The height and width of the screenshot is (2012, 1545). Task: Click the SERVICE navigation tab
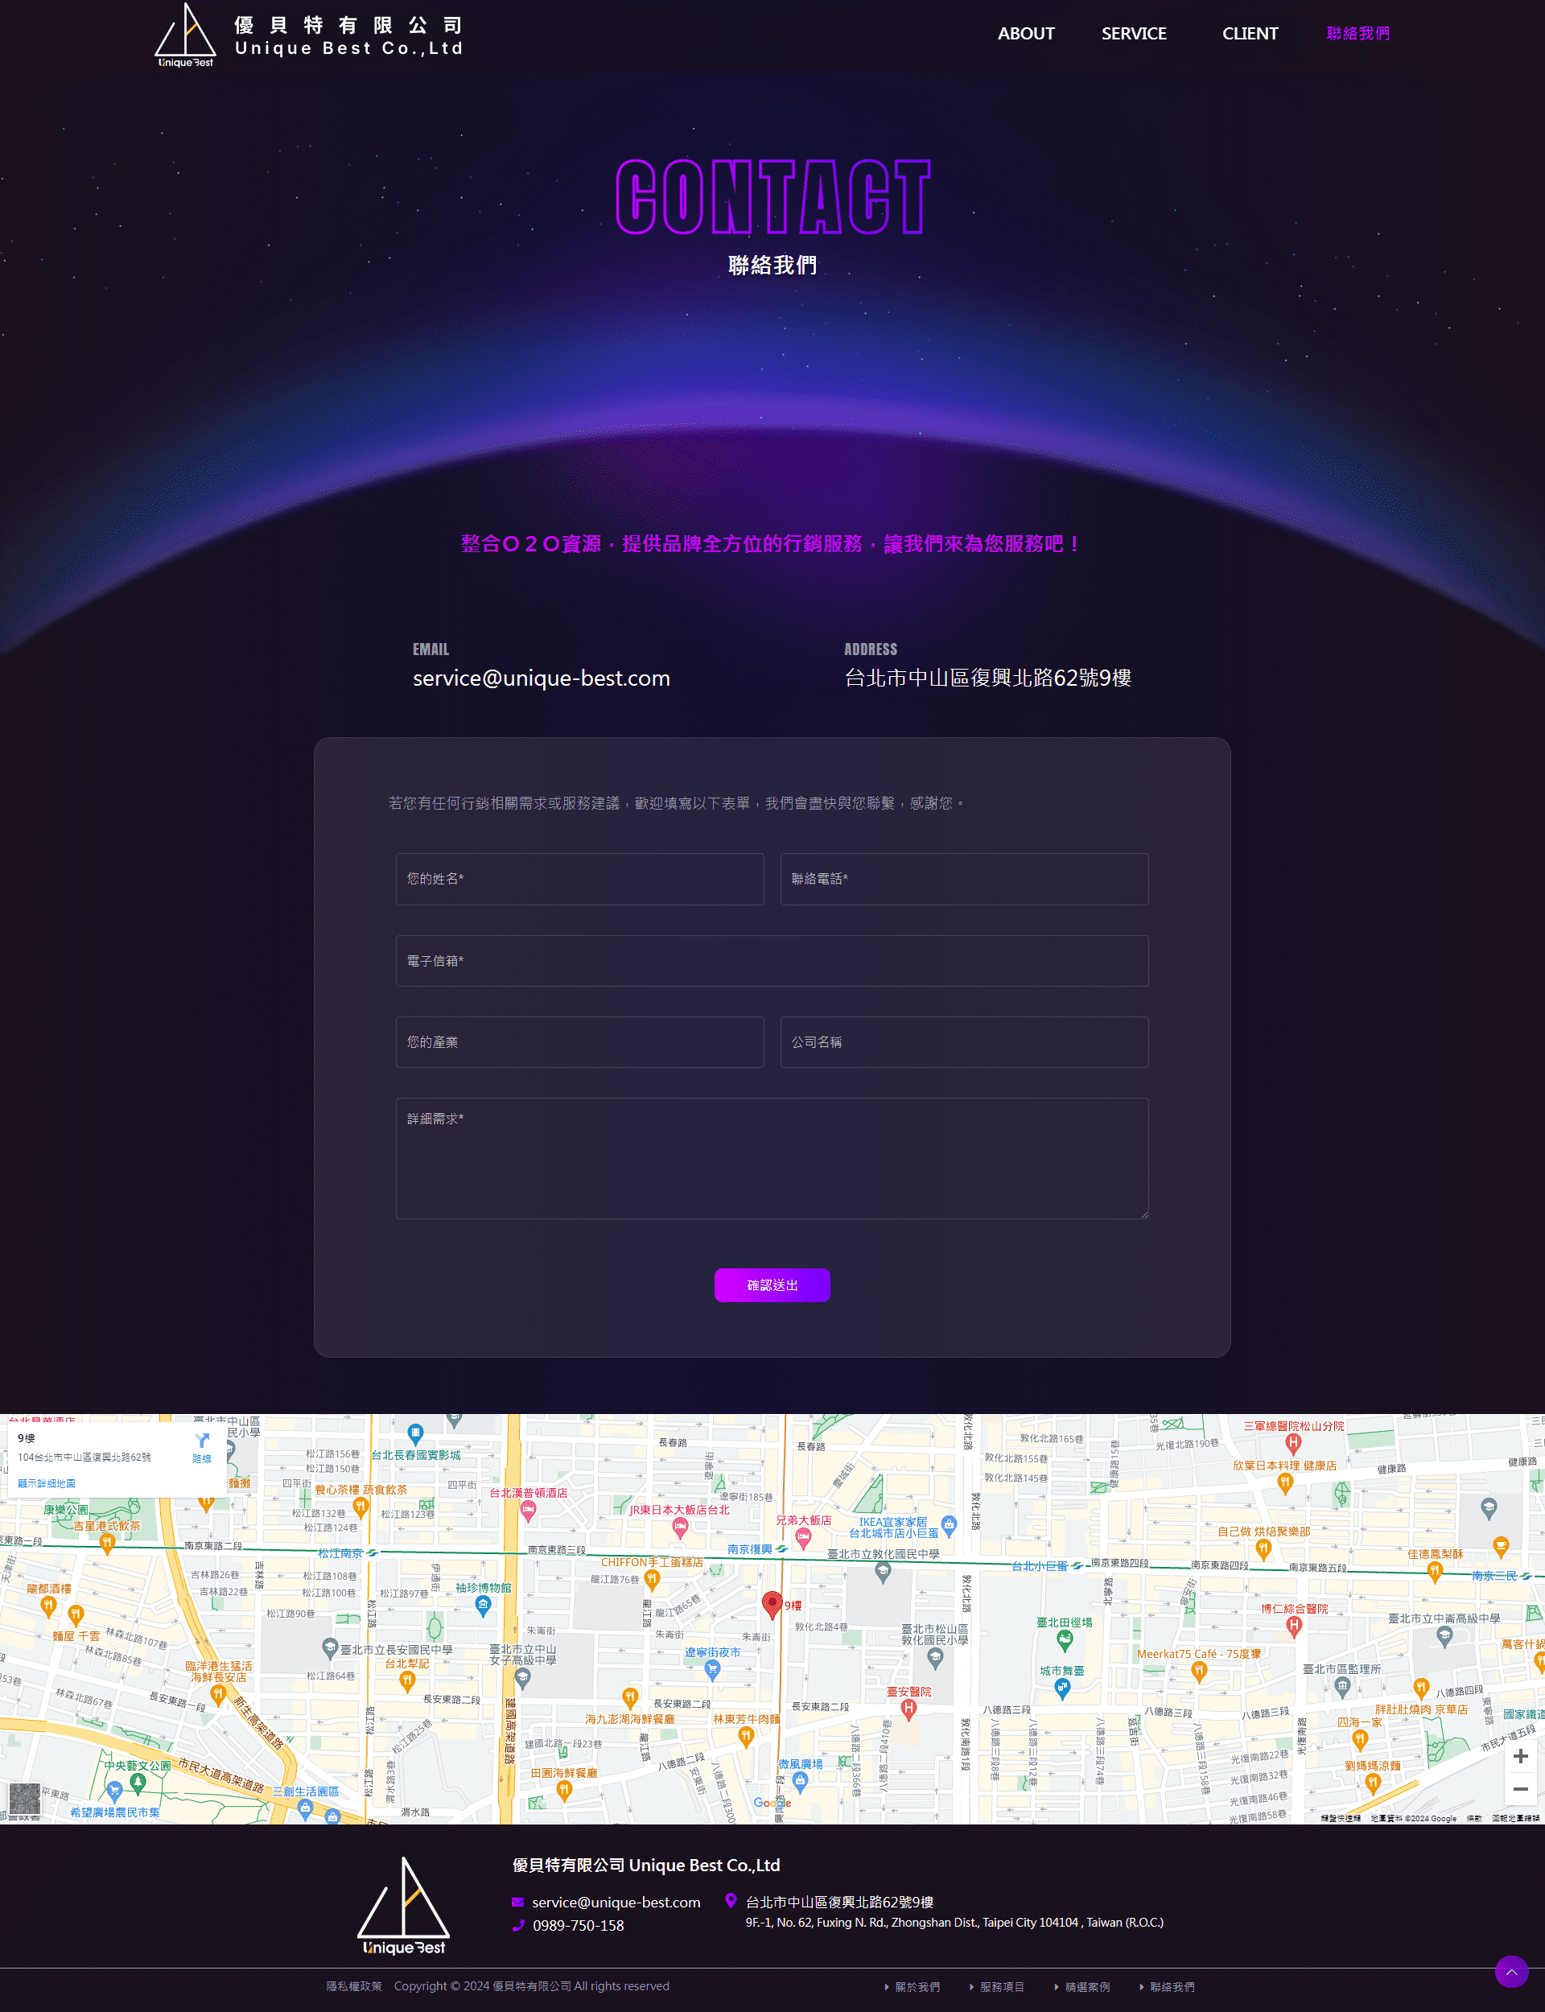[x=1133, y=32]
